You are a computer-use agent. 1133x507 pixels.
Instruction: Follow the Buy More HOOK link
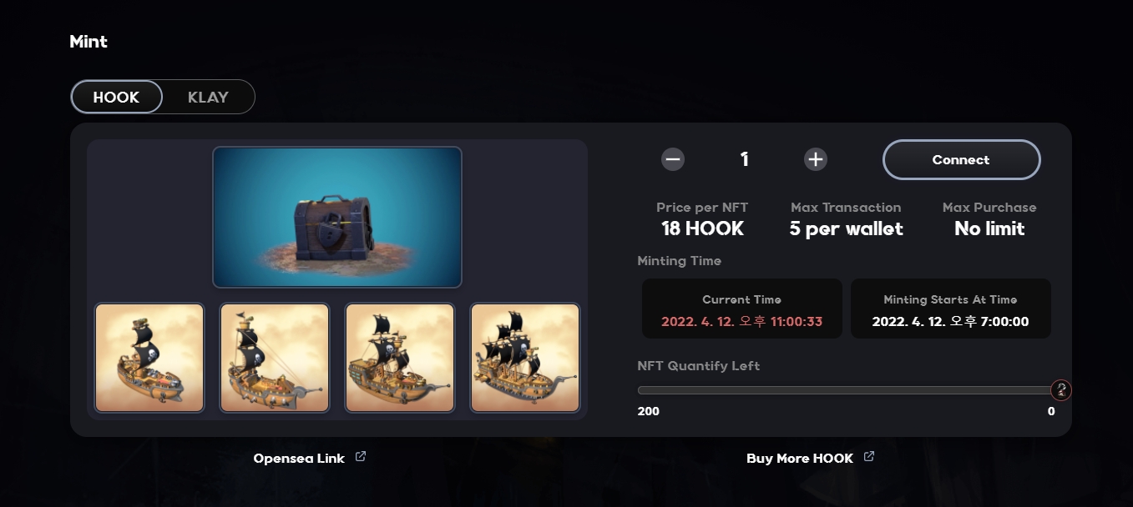pyautogui.click(x=800, y=459)
